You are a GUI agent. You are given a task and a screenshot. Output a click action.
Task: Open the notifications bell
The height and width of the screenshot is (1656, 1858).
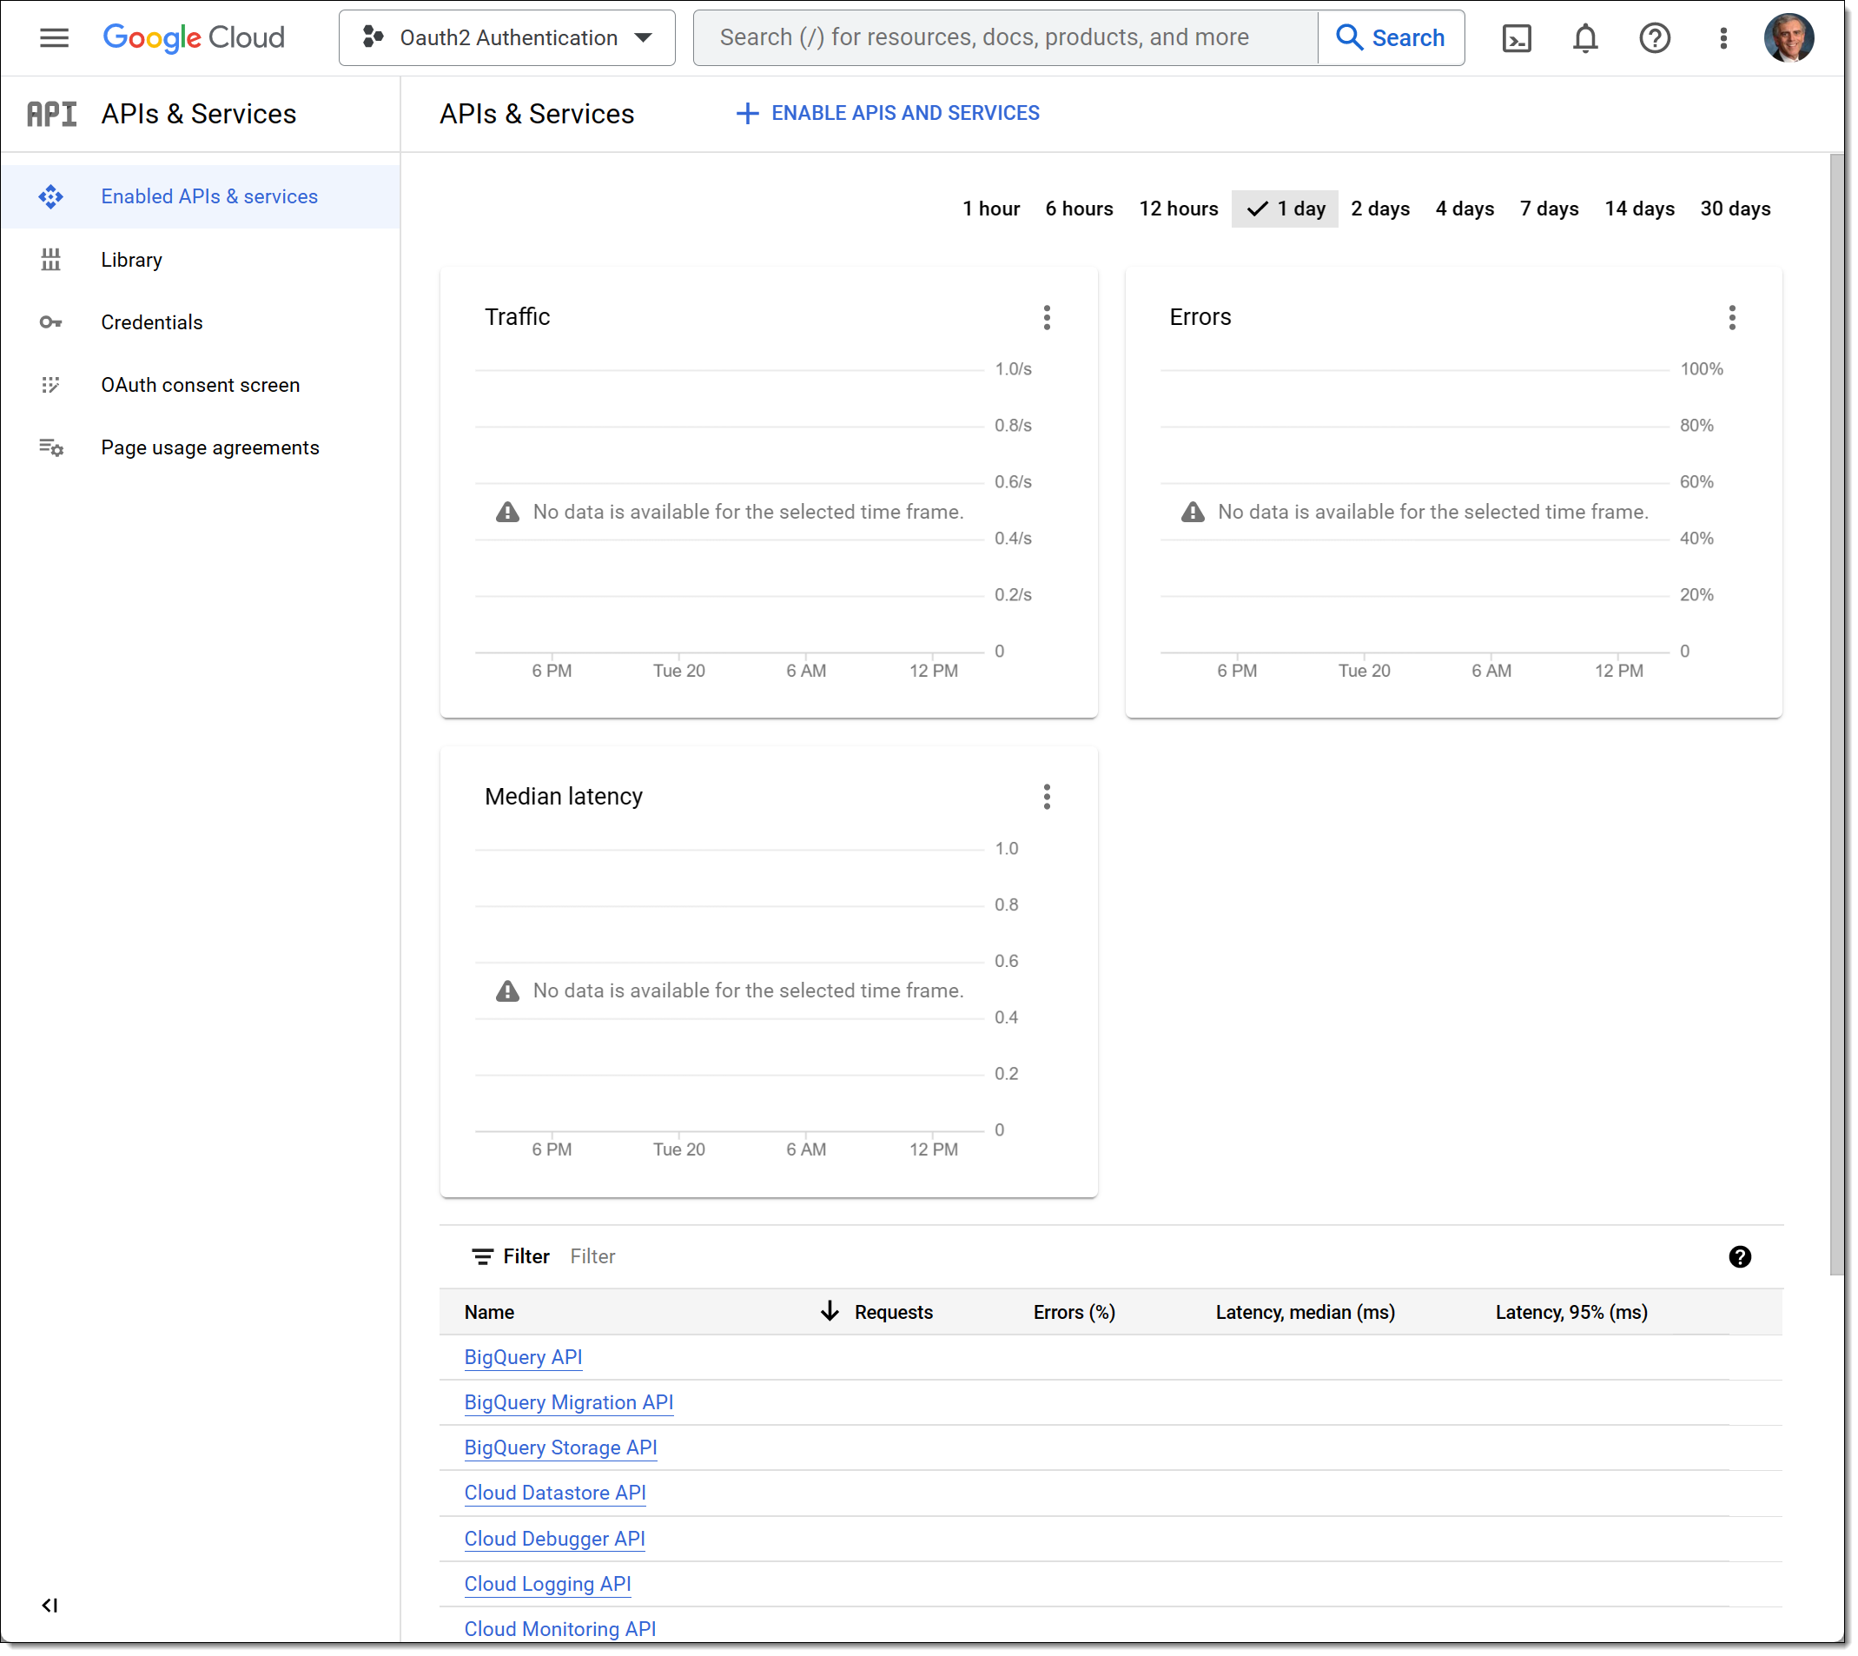coord(1586,38)
